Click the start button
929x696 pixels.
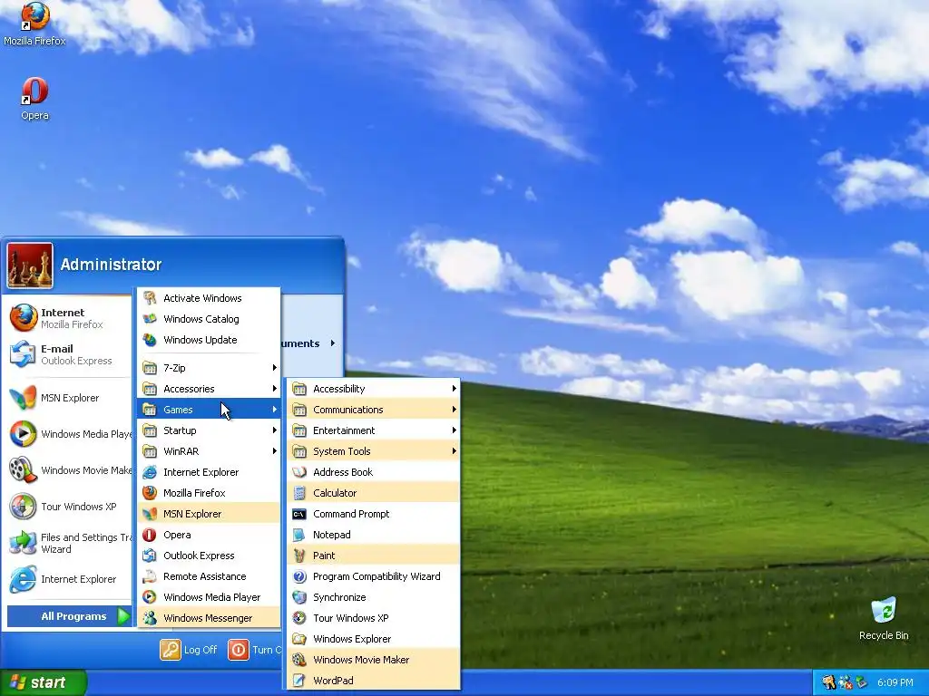click(x=44, y=682)
